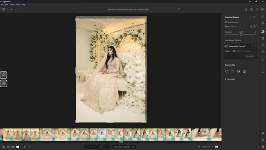Reset the crop with the reset icon
This screenshot has height=150, width=266.
click(254, 17)
